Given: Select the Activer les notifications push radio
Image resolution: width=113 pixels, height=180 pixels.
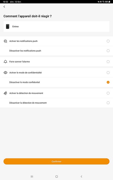Looking at the screenshot, I should point(108,41).
